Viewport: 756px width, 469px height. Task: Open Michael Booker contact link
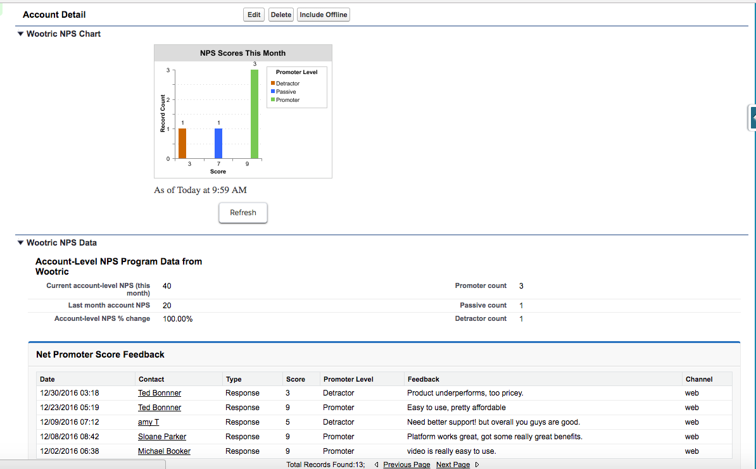click(x=164, y=451)
